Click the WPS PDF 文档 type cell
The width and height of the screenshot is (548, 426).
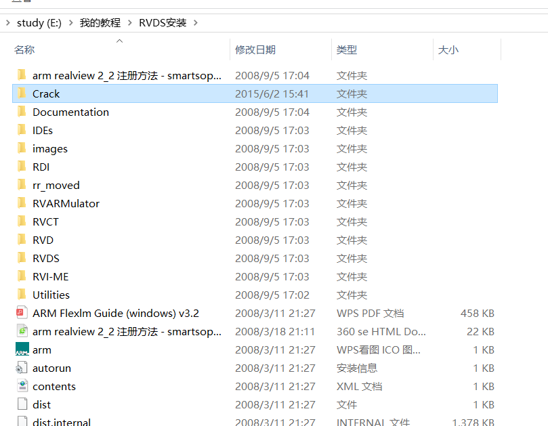[x=370, y=314]
